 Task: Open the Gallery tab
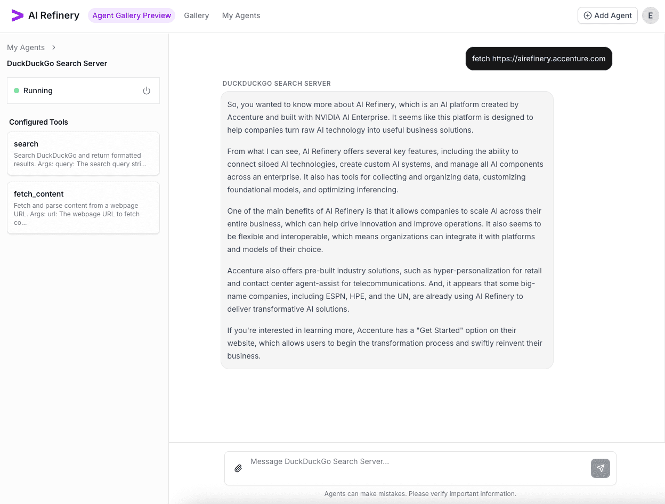(196, 15)
